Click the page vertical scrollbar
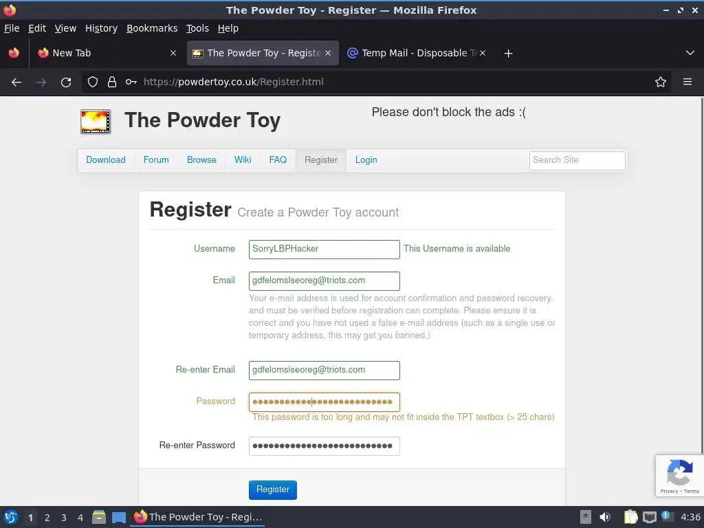This screenshot has width=704, height=528. 702,275
